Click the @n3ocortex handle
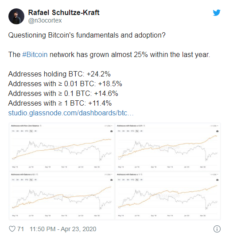This screenshot has width=229, height=236. (x=45, y=20)
